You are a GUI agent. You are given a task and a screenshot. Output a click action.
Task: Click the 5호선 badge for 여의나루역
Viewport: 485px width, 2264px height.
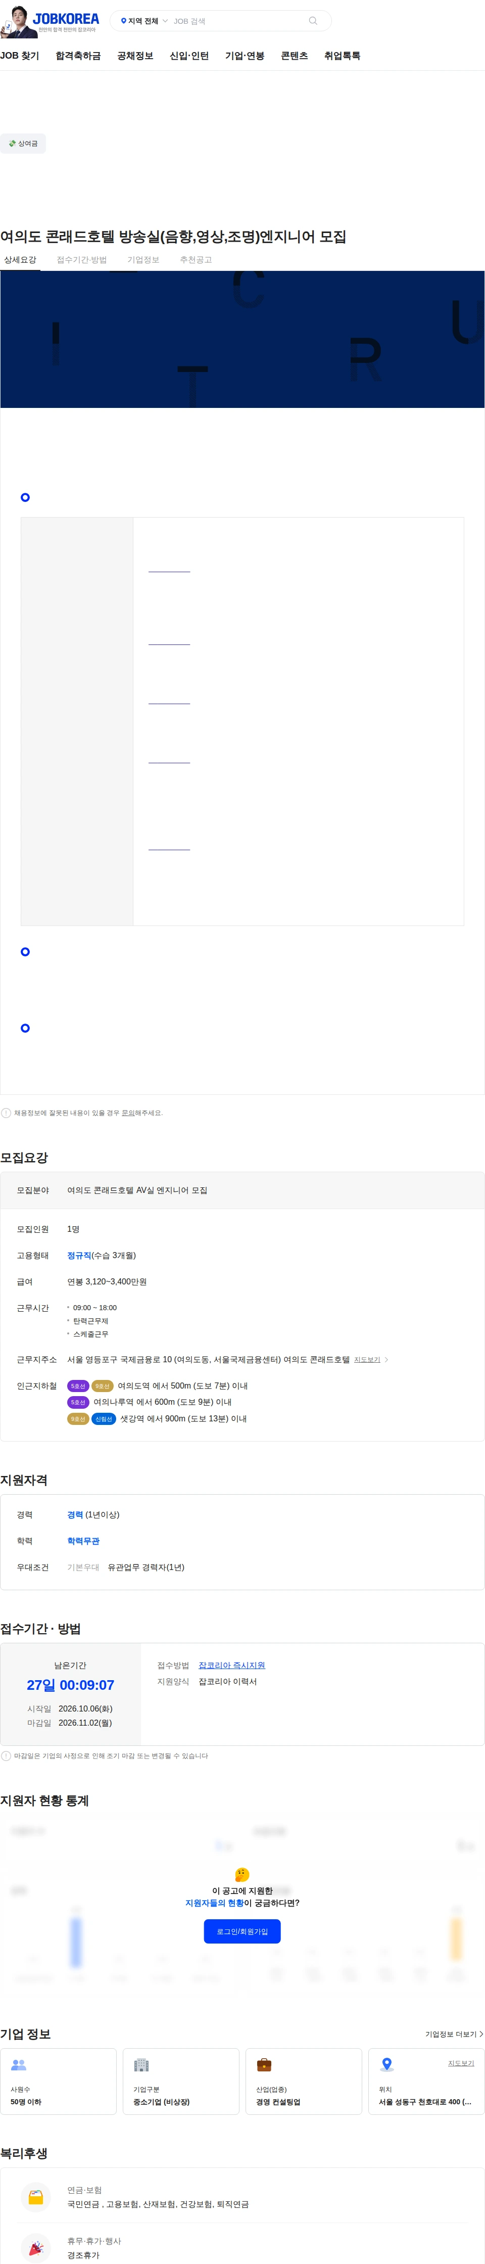78,1403
